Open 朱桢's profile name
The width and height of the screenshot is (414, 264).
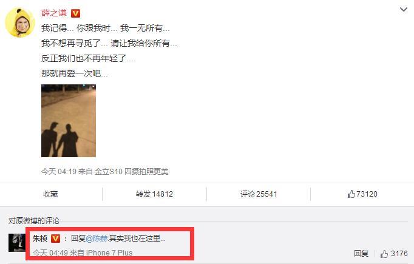[x=40, y=239]
